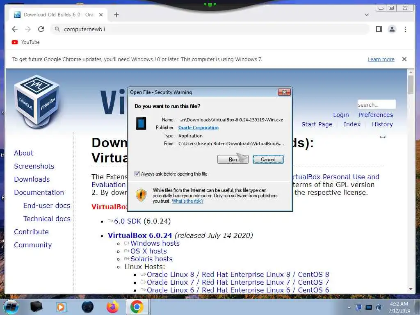Image resolution: width=420 pixels, height=315 pixels.
Task: Dismiss the Chrome update notice bar
Action: [404, 59]
